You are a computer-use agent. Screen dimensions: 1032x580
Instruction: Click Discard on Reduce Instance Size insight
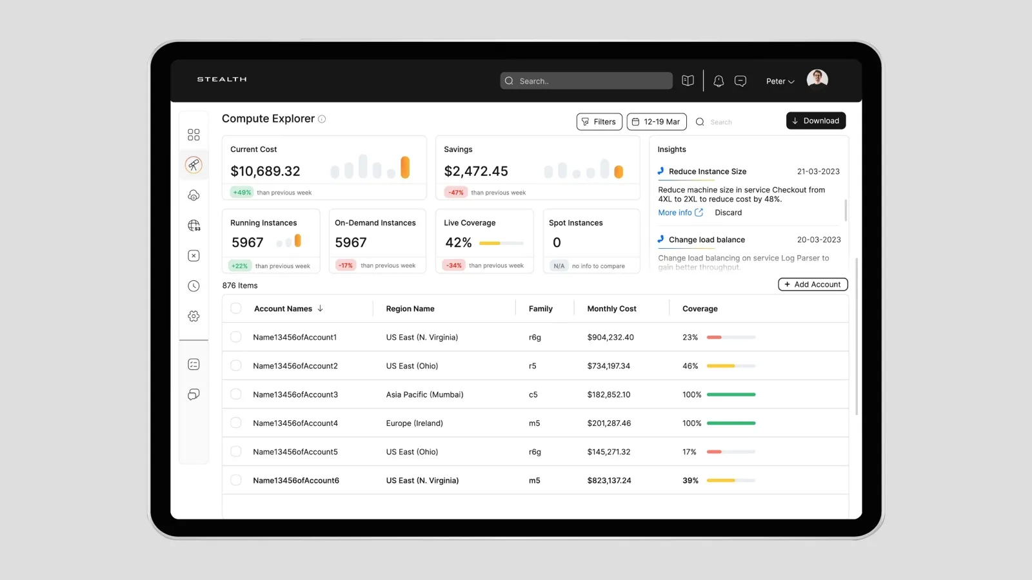tap(728, 213)
